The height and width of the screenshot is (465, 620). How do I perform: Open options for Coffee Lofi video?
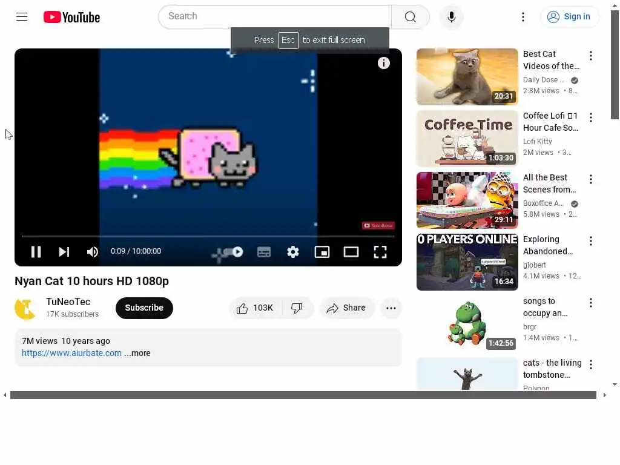pyautogui.click(x=591, y=117)
